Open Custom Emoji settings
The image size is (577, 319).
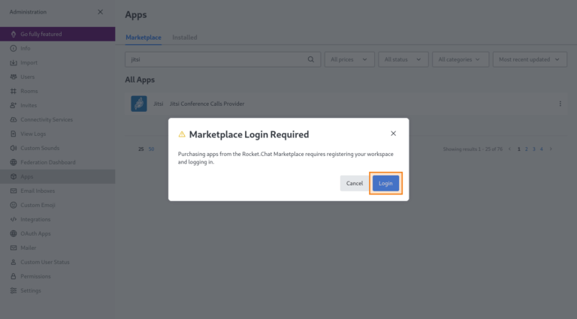(x=38, y=205)
